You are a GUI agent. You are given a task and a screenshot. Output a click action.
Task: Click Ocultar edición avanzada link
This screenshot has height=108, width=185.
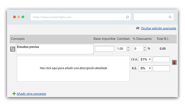coord(159,28)
